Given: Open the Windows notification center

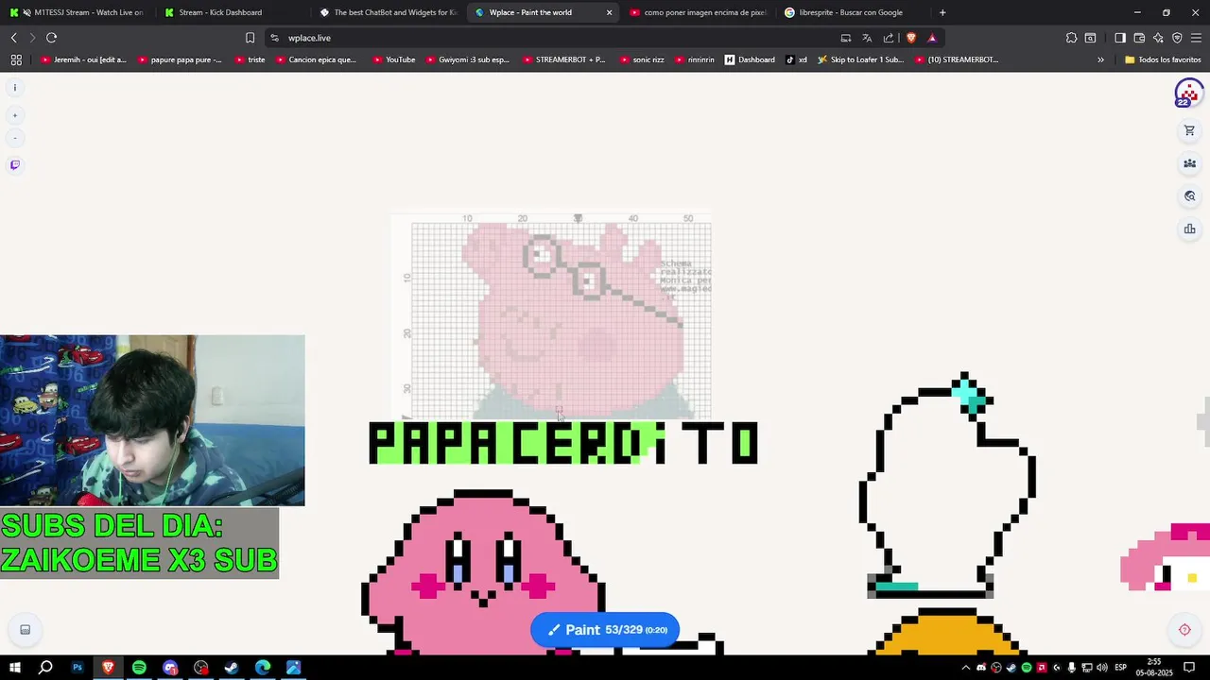Looking at the screenshot, I should 1189,668.
